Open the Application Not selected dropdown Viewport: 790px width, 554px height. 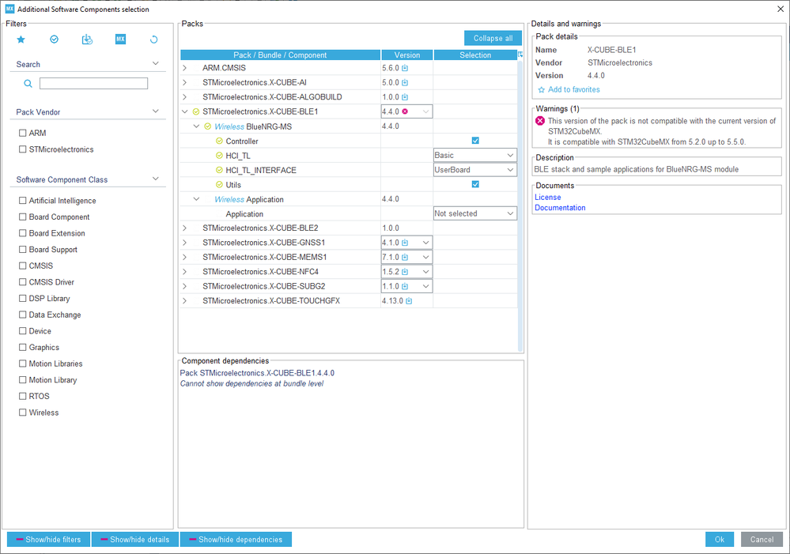475,213
